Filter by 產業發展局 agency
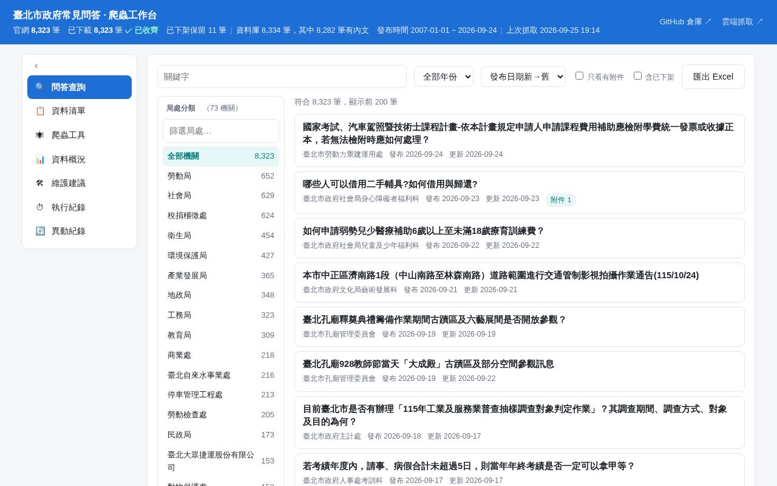 click(x=221, y=276)
